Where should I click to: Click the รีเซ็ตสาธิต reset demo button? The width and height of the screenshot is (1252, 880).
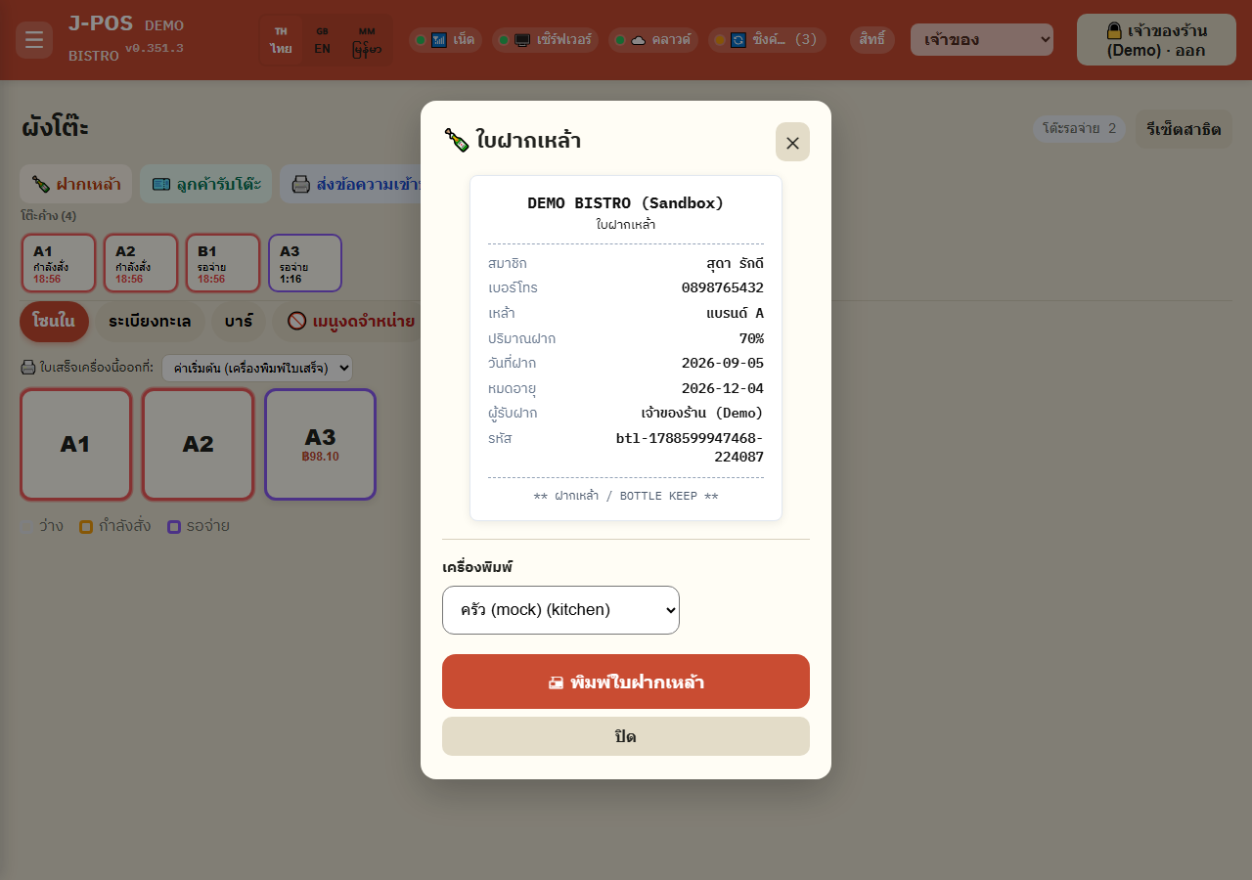point(1184,129)
